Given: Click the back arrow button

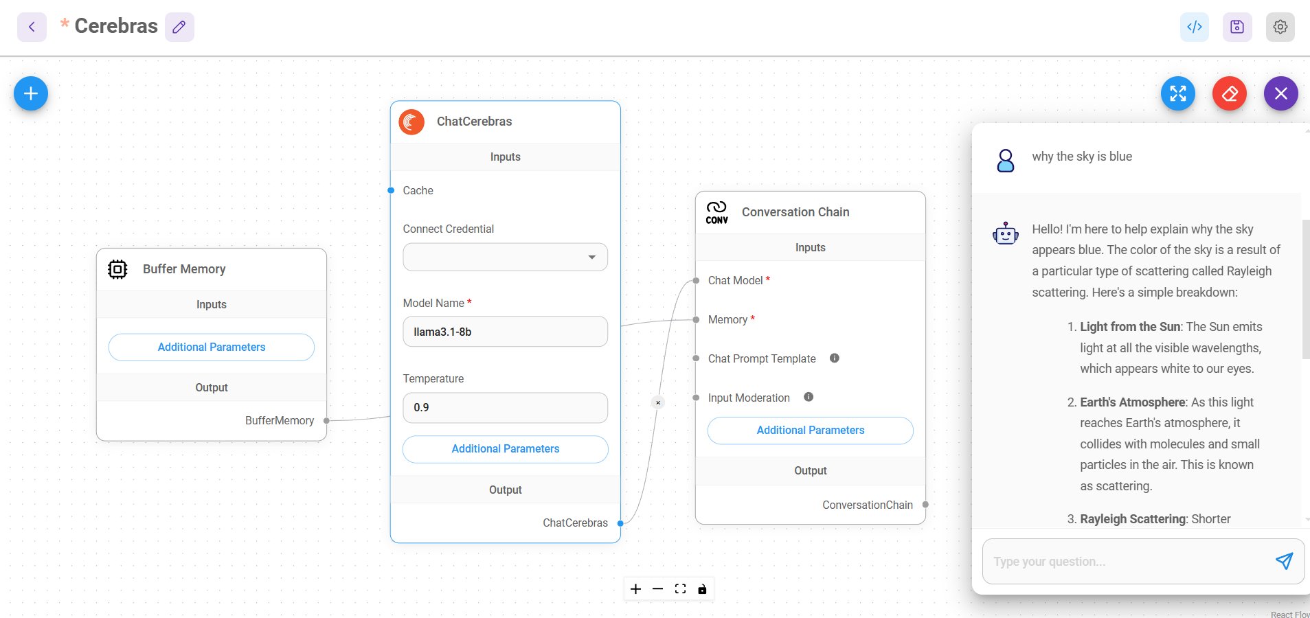Looking at the screenshot, I should (32, 27).
